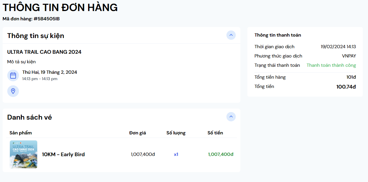Viewport: 368px width, 182px height.
Task: Collapse the Danh sách vé section
Action: [x=231, y=117]
